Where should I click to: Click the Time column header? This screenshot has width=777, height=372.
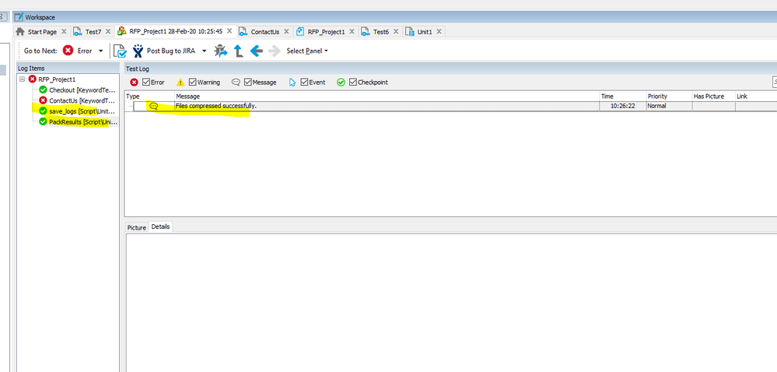tap(607, 97)
